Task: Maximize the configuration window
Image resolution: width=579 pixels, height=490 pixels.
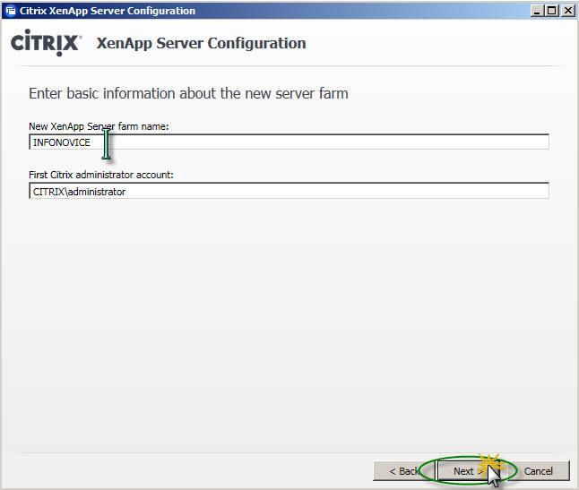Action: pyautogui.click(x=552, y=11)
